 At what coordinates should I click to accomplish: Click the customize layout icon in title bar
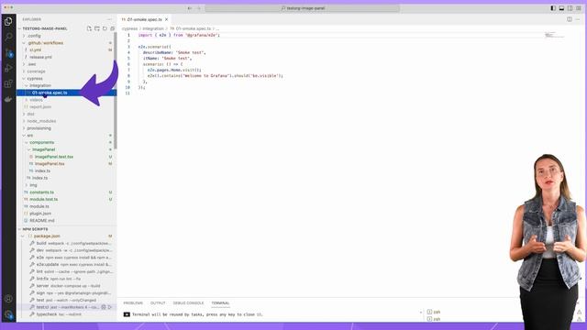coord(579,8)
